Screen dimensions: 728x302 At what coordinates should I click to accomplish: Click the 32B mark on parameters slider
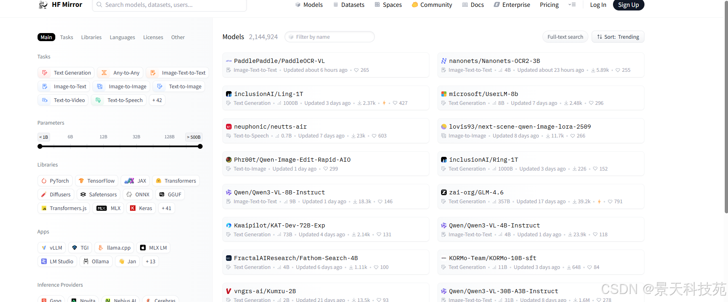point(136,137)
